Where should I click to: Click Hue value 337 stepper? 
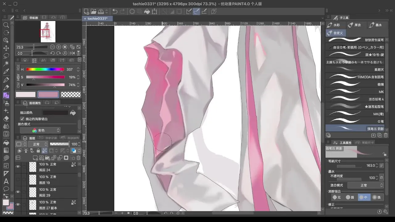pyautogui.click(x=78, y=70)
